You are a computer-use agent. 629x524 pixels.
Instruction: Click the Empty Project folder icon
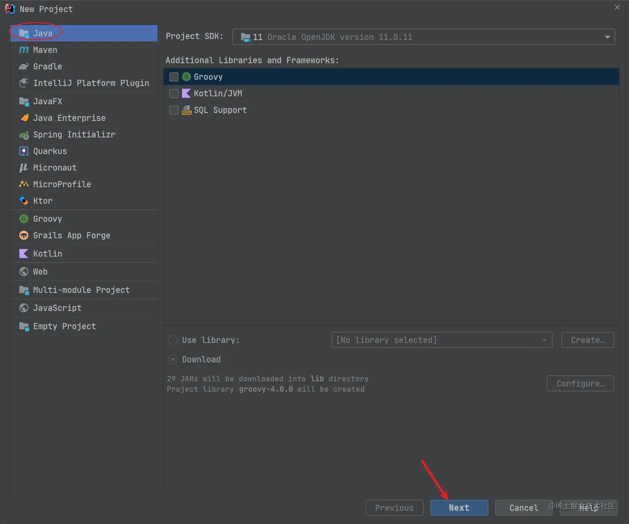coord(24,326)
